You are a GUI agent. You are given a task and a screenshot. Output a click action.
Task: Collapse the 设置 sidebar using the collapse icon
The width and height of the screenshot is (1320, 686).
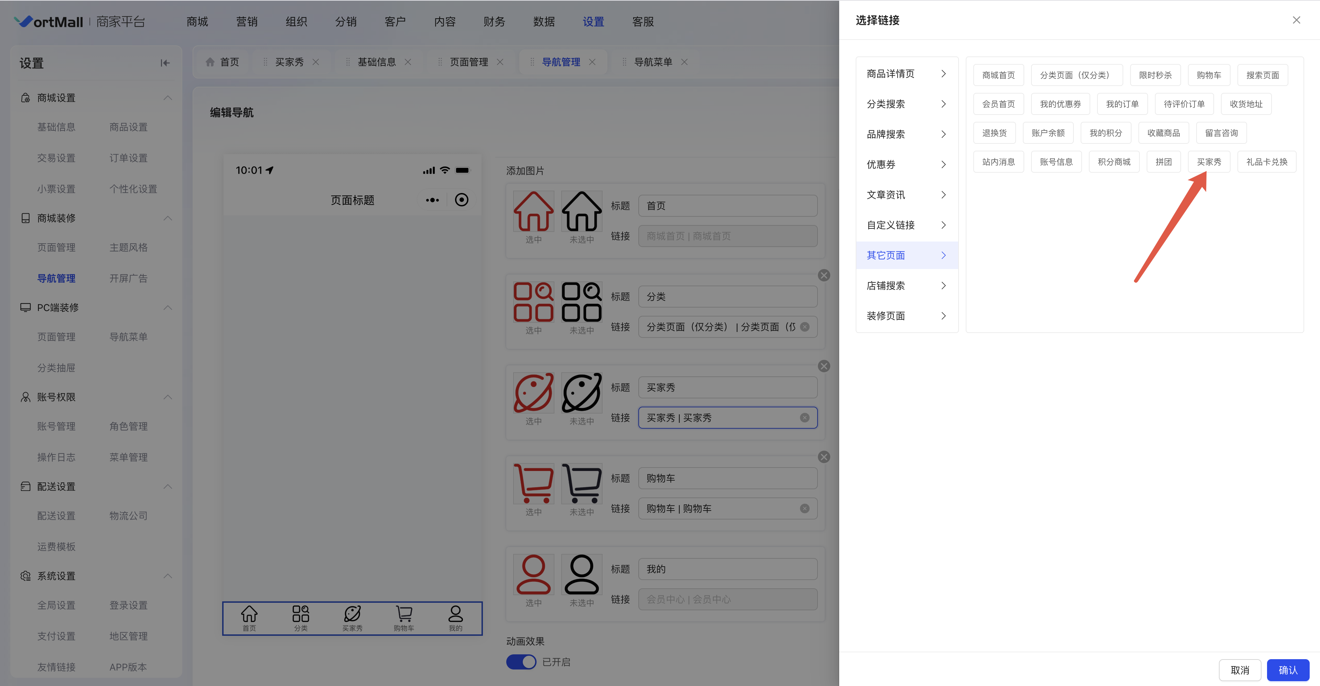pos(164,63)
